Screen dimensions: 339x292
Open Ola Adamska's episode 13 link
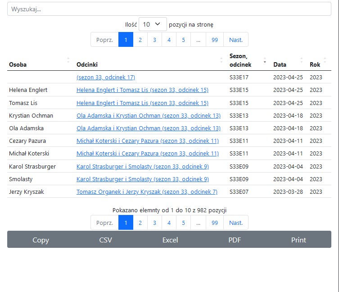[149, 128]
